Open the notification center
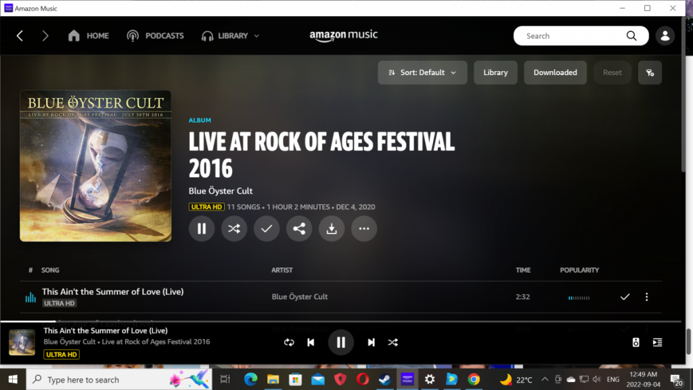The height and width of the screenshot is (390, 693). coord(676,379)
